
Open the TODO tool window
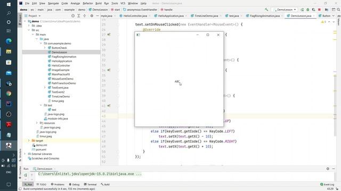click(x=42, y=184)
